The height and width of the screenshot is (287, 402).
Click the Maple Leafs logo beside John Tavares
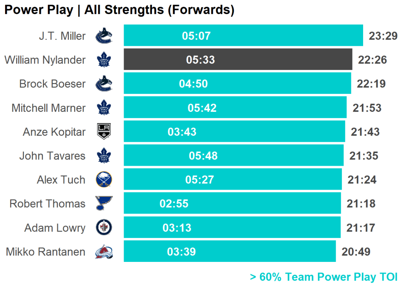click(104, 155)
